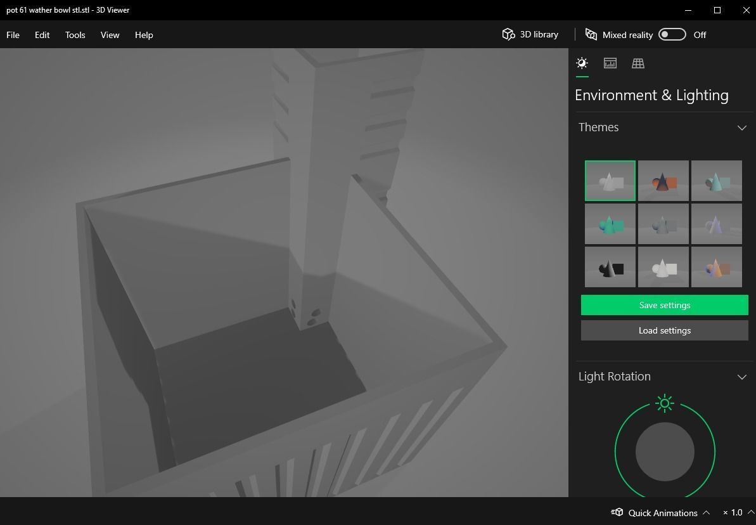Screen dimensions: 756x525
Task: Click the gray center of light rotation dial
Action: [665, 451]
